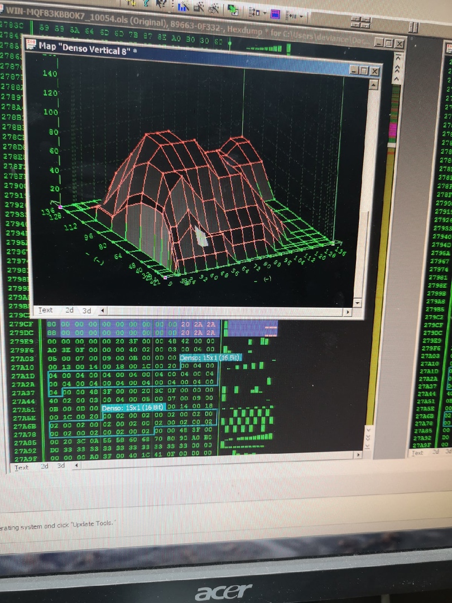Viewport: 452px width, 603px height.
Task: Click the purple square toolbar icon
Action: [x=275, y=13]
